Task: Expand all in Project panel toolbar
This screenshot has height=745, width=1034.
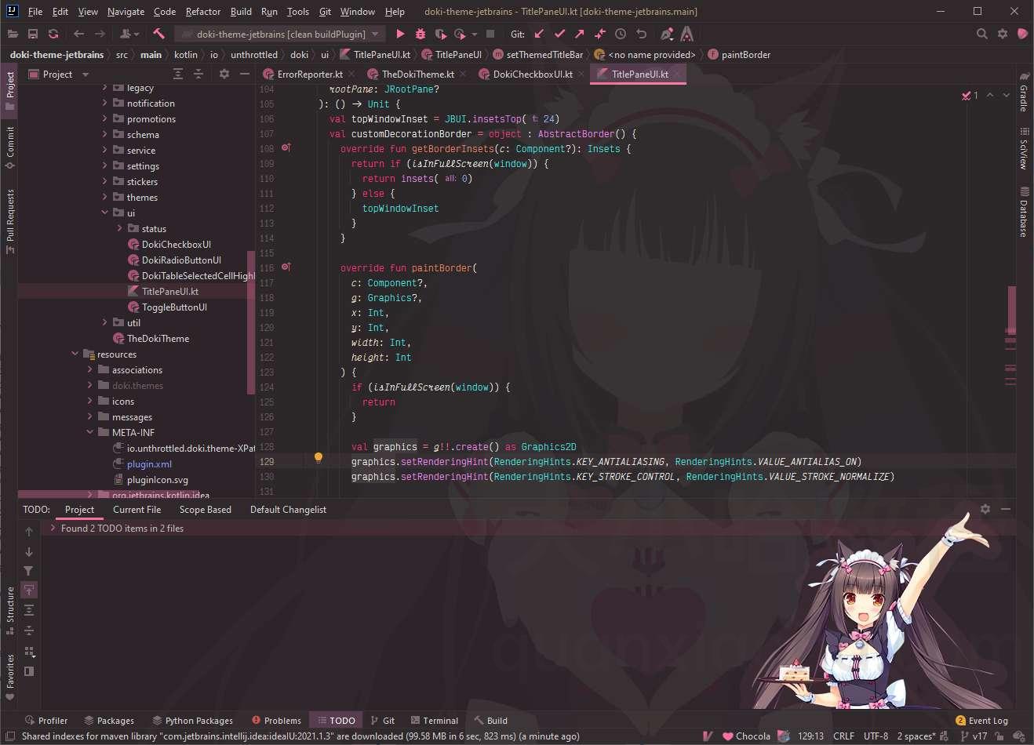Action: (x=178, y=74)
